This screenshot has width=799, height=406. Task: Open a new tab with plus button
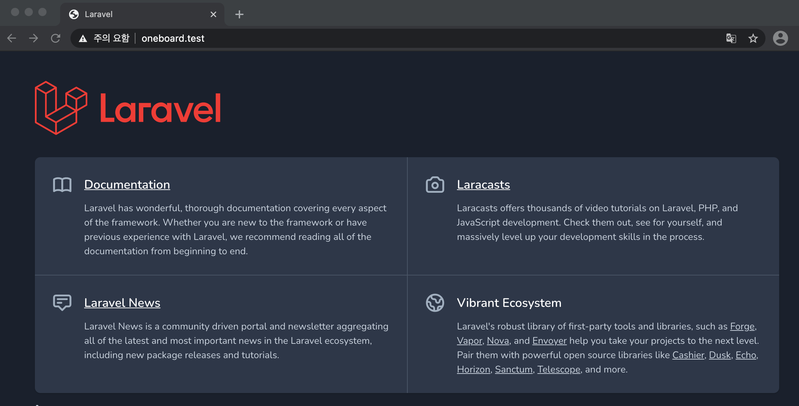[239, 14]
